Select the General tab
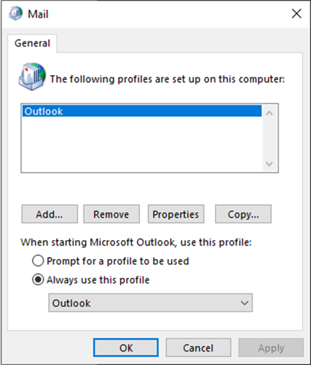The height and width of the screenshot is (365, 311). click(x=32, y=44)
